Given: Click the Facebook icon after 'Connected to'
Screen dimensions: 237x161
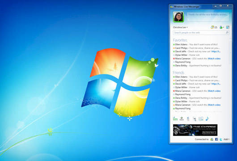Looking at the screenshot, I should click(216, 139).
